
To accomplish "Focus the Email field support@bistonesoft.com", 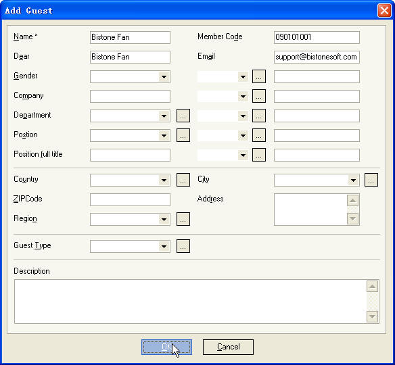I will pyautogui.click(x=317, y=57).
